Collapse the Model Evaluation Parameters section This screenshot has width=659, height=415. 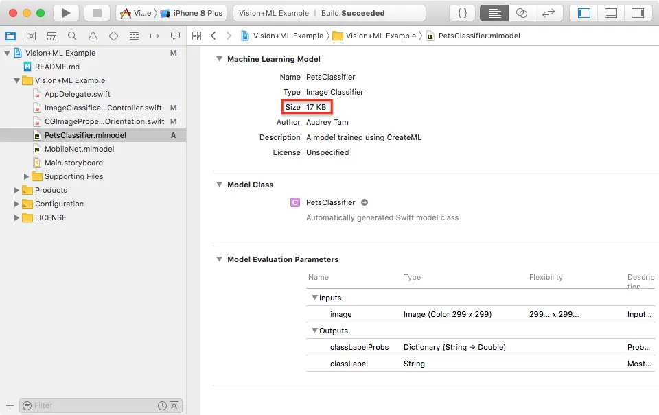[219, 259]
